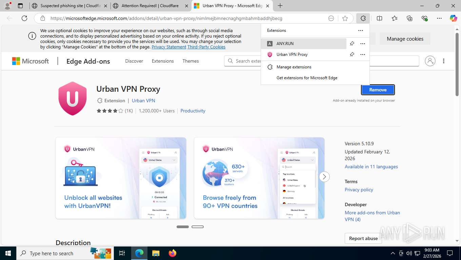Remove Urban VPN Proxy add-on
The height and width of the screenshot is (260, 461).
[378, 90]
